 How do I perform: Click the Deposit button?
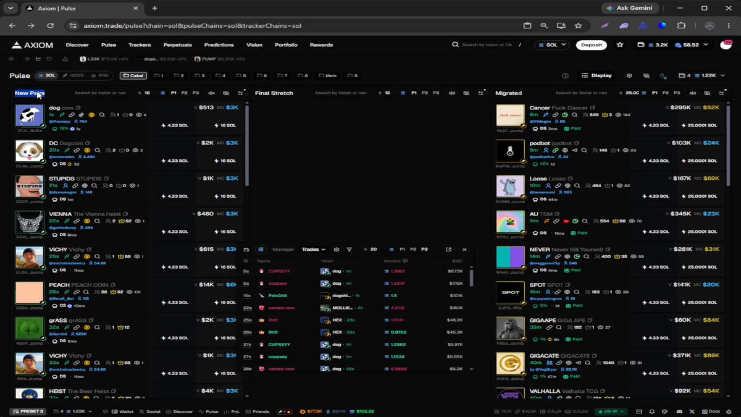(x=592, y=45)
